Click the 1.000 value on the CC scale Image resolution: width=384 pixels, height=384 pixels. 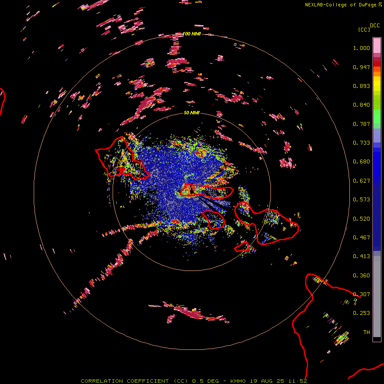(361, 48)
